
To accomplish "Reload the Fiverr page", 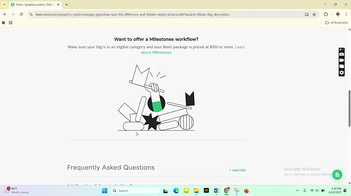I will pyautogui.click(x=21, y=14).
